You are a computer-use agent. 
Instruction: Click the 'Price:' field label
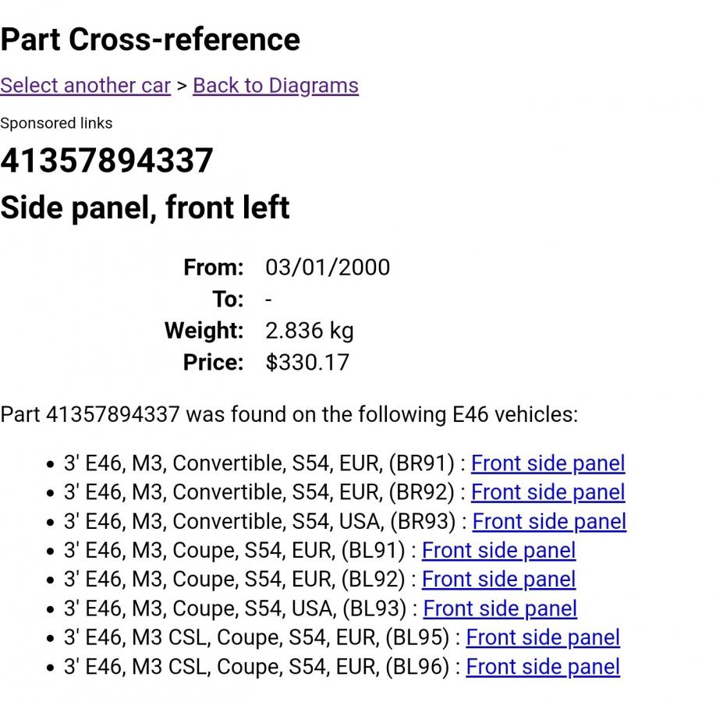coord(213,363)
